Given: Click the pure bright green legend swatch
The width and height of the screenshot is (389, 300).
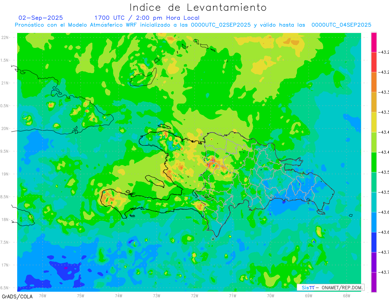Looking at the screenshot, I should pos(374,162).
